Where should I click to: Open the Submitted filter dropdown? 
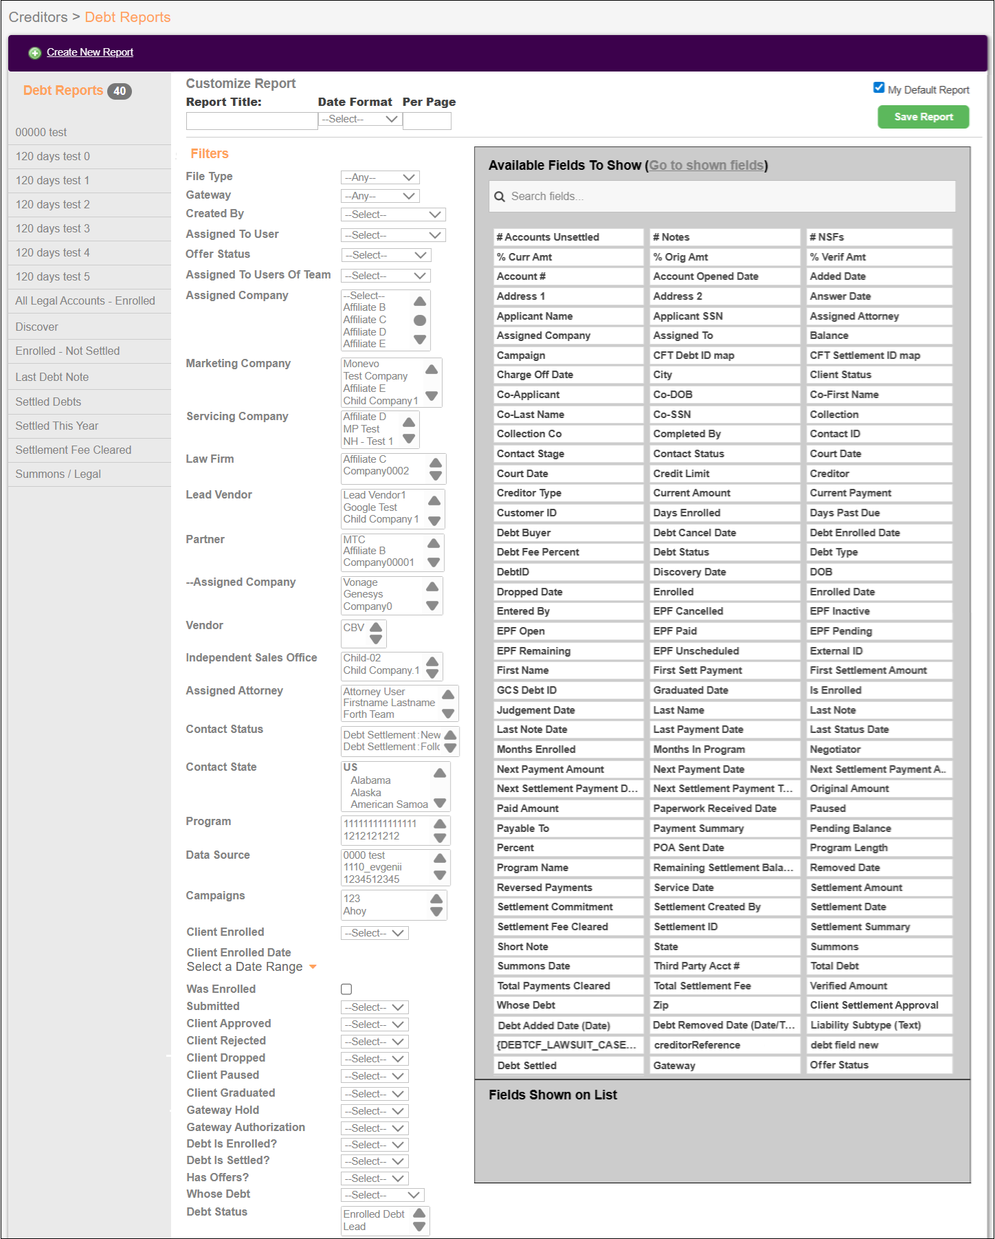(375, 1008)
